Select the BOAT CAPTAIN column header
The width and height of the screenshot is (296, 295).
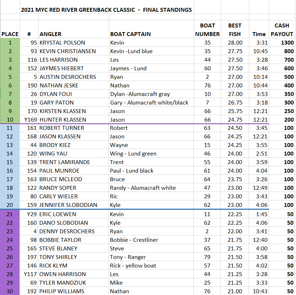click(x=130, y=34)
